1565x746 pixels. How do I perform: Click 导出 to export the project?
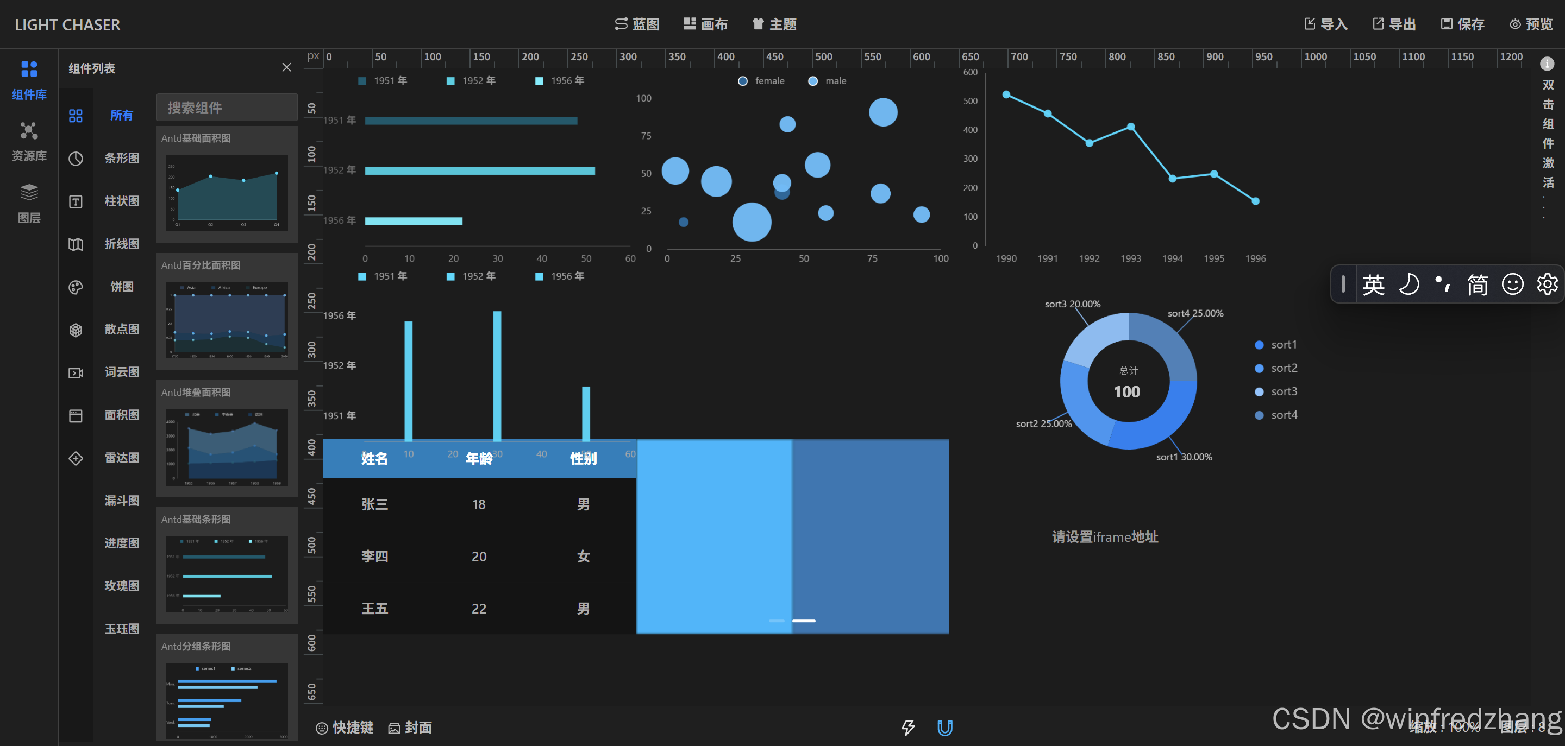pyautogui.click(x=1394, y=24)
